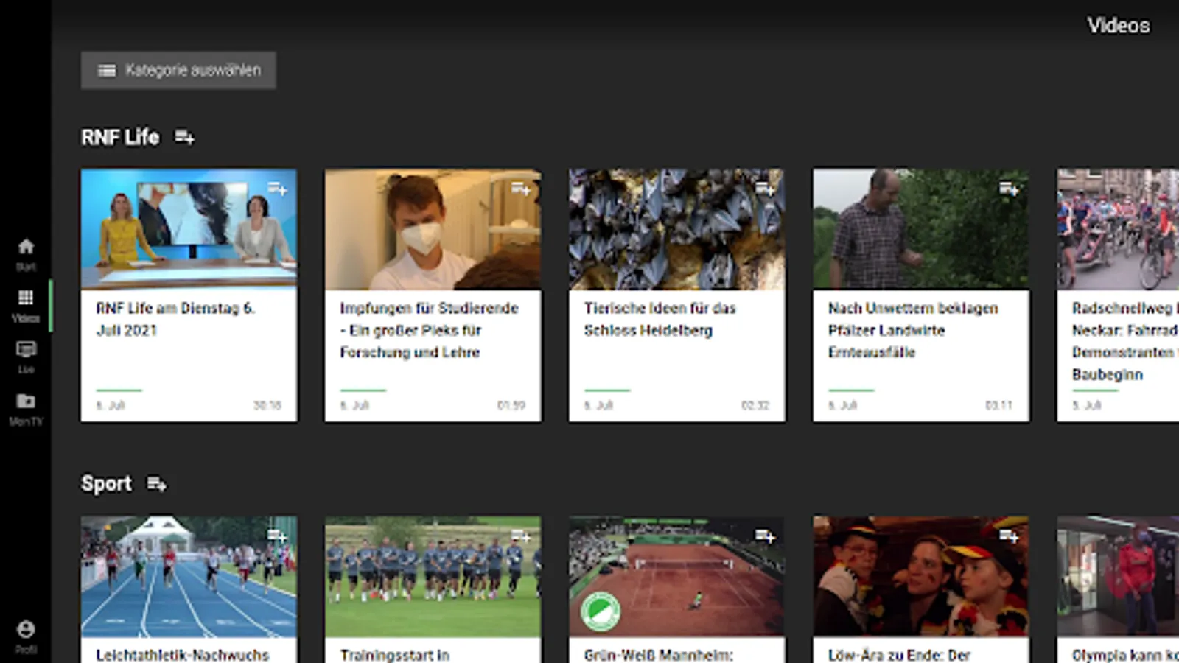The width and height of the screenshot is (1179, 663).
Task: Add 'Trainingsstart in' video to watchlist
Action: click(521, 536)
